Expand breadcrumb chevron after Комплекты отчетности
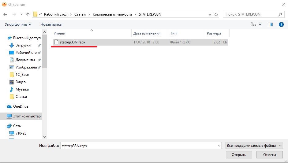 coord(135,14)
